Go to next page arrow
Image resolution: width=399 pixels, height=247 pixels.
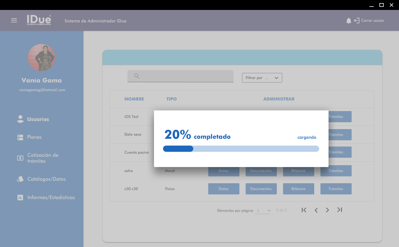327,210
